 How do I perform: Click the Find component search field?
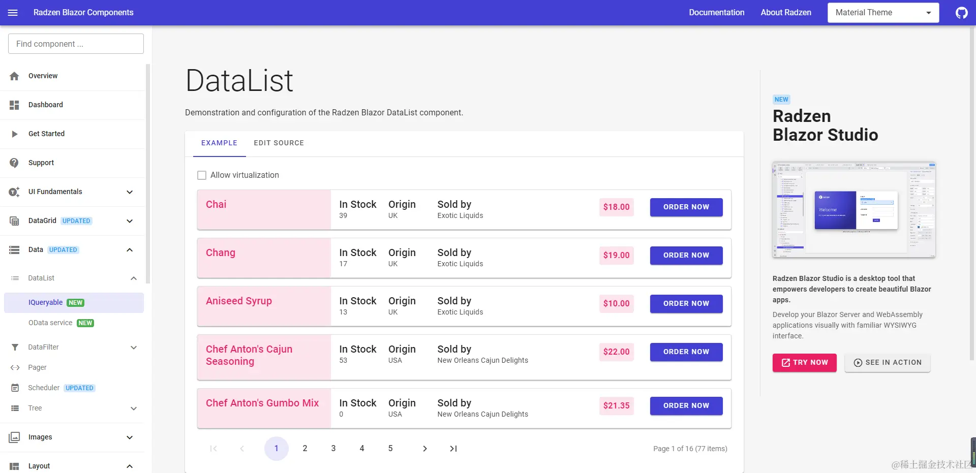point(76,44)
